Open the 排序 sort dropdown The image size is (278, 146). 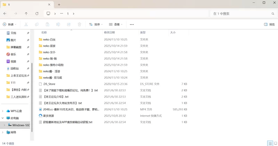(96, 25)
